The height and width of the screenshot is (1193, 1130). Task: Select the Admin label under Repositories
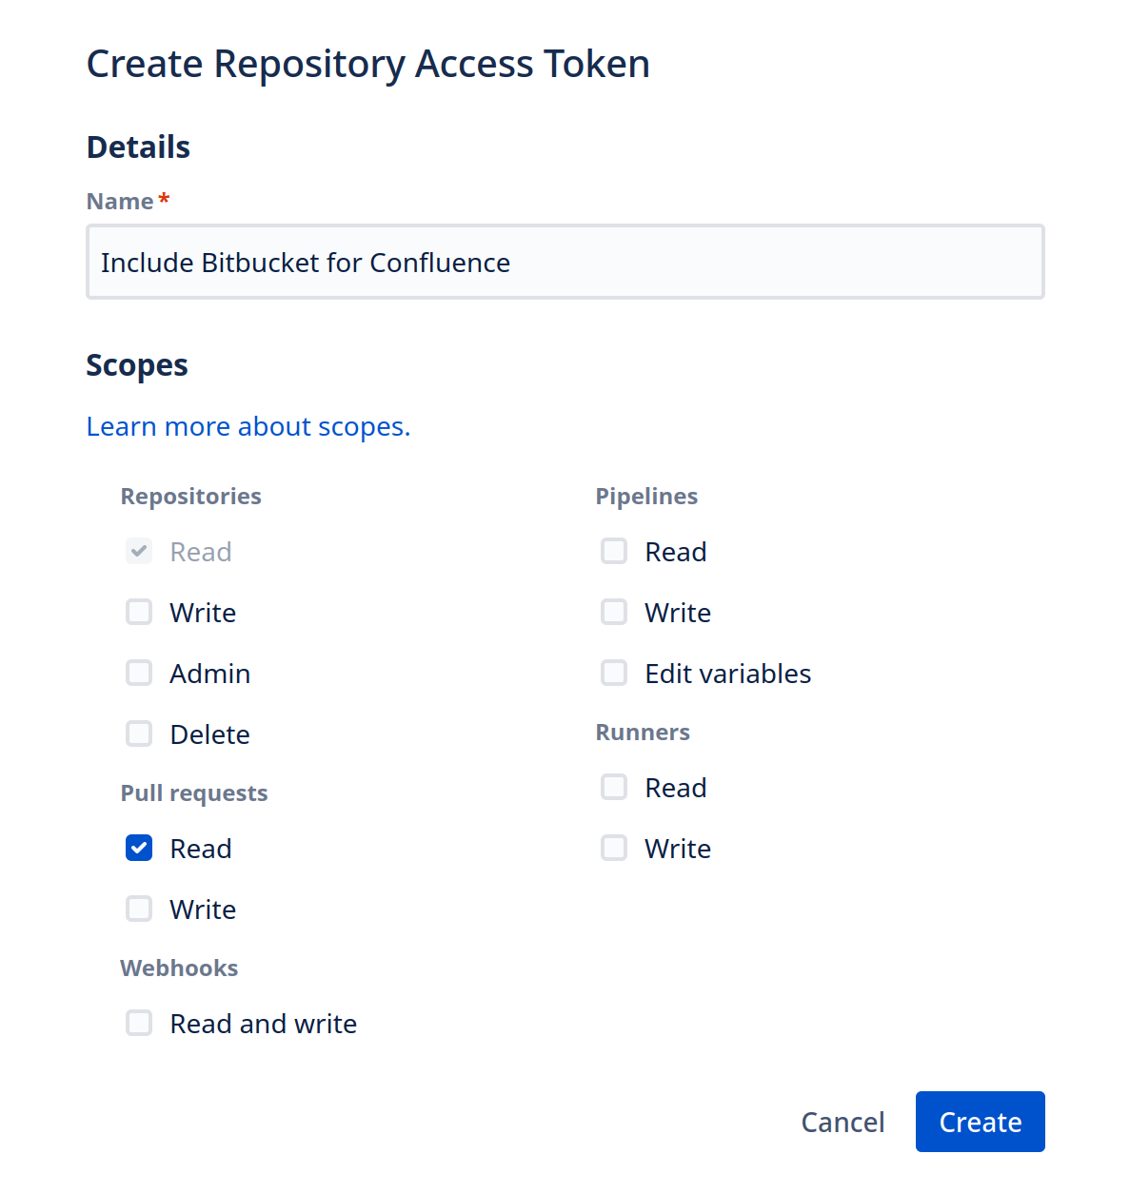pyautogui.click(x=209, y=674)
